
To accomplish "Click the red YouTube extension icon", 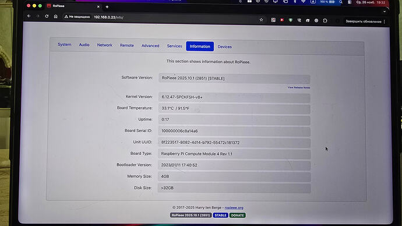I will point(282,20).
